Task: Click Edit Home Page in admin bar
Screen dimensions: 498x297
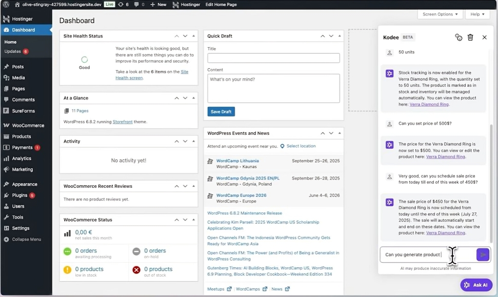Action: click(221, 5)
